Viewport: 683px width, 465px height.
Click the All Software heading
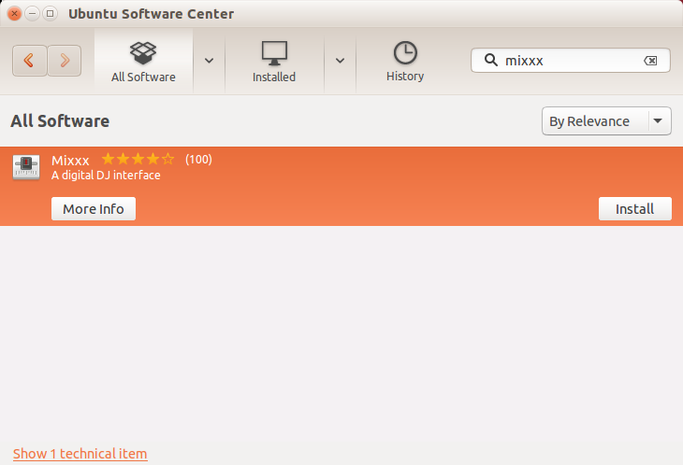point(60,120)
